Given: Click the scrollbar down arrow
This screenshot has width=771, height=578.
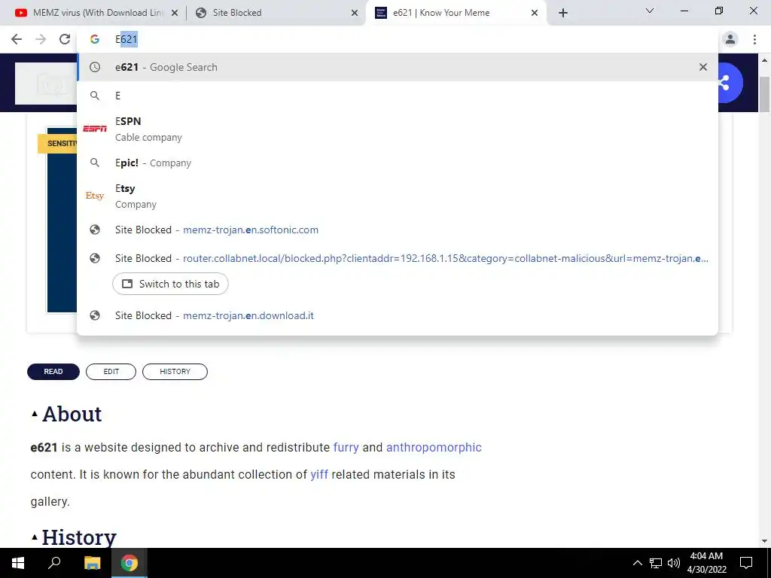Looking at the screenshot, I should (764, 541).
